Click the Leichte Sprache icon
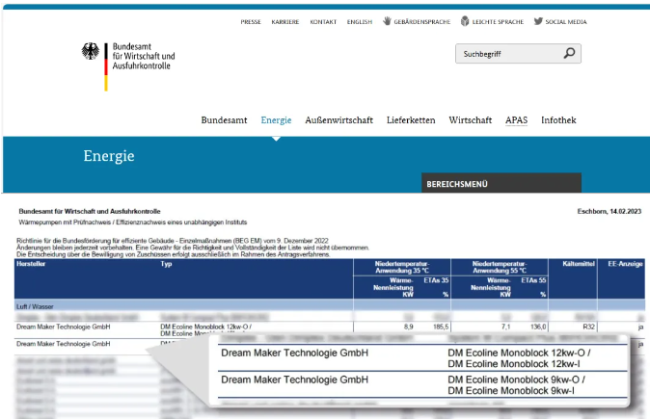 click(x=465, y=21)
